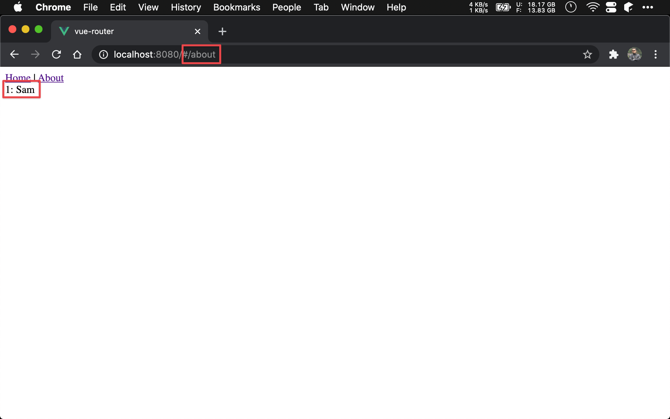Click the extensions puzzle piece icon
The width and height of the screenshot is (670, 419).
coord(613,55)
